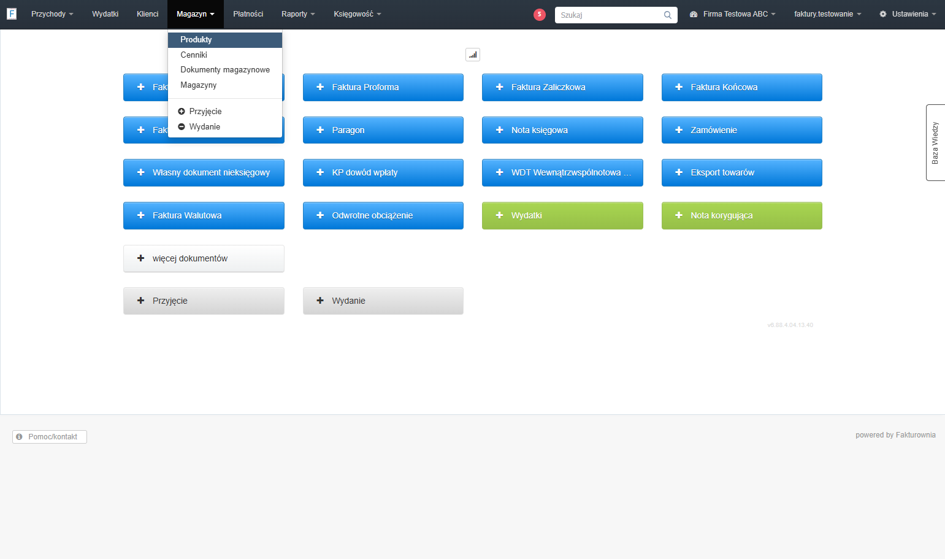
Task: Open the Księgowość dropdown menu
Action: pos(358,14)
